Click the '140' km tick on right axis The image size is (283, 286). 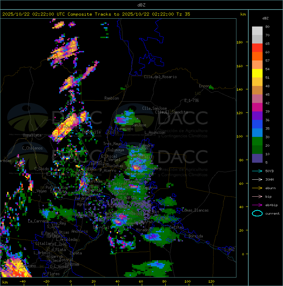(x=239, y=89)
